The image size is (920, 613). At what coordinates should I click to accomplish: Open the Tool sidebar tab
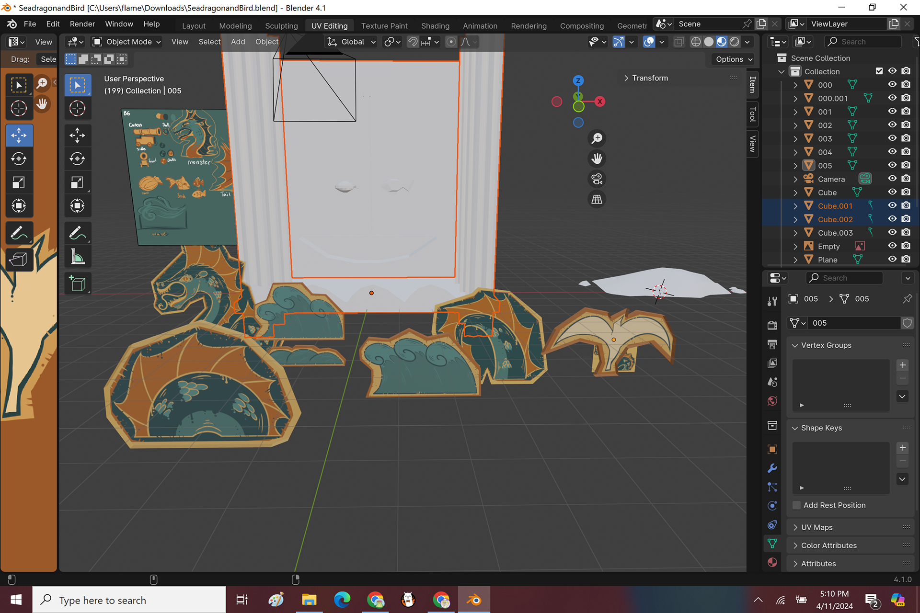point(752,114)
